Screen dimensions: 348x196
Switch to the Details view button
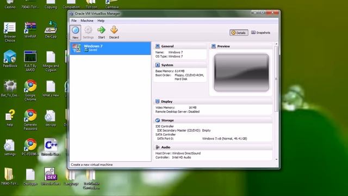click(x=239, y=33)
